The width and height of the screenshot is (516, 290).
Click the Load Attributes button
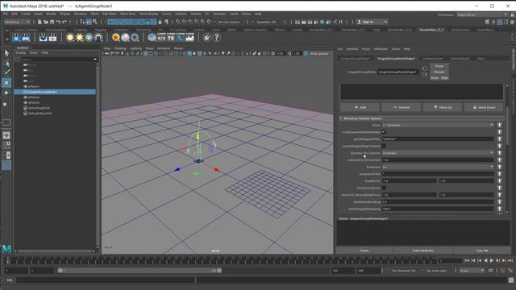pos(422,251)
